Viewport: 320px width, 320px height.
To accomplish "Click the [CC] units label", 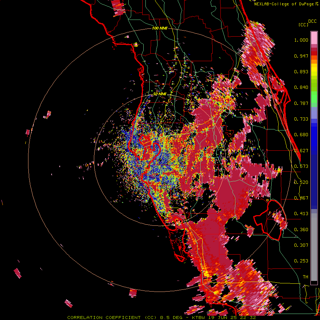I will (303, 25).
